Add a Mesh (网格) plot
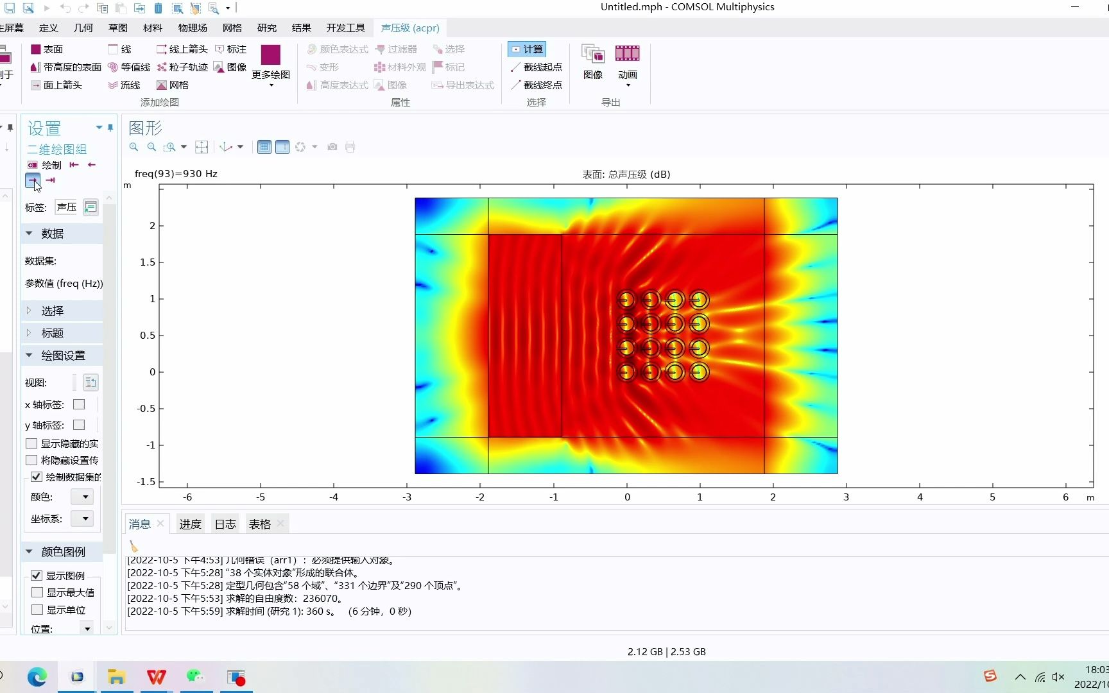Screen dimensions: 1109x693 [173, 85]
